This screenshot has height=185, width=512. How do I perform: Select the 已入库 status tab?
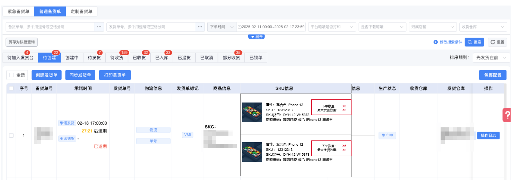tap(162, 58)
